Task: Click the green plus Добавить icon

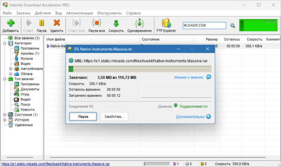Action: coord(10,23)
